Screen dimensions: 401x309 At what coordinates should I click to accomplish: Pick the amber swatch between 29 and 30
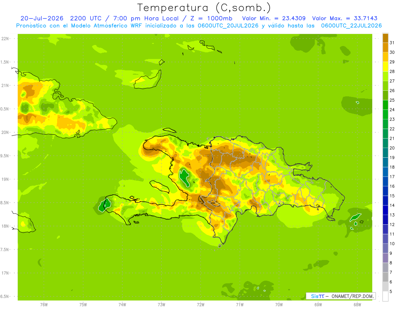pyautogui.click(x=385, y=57)
